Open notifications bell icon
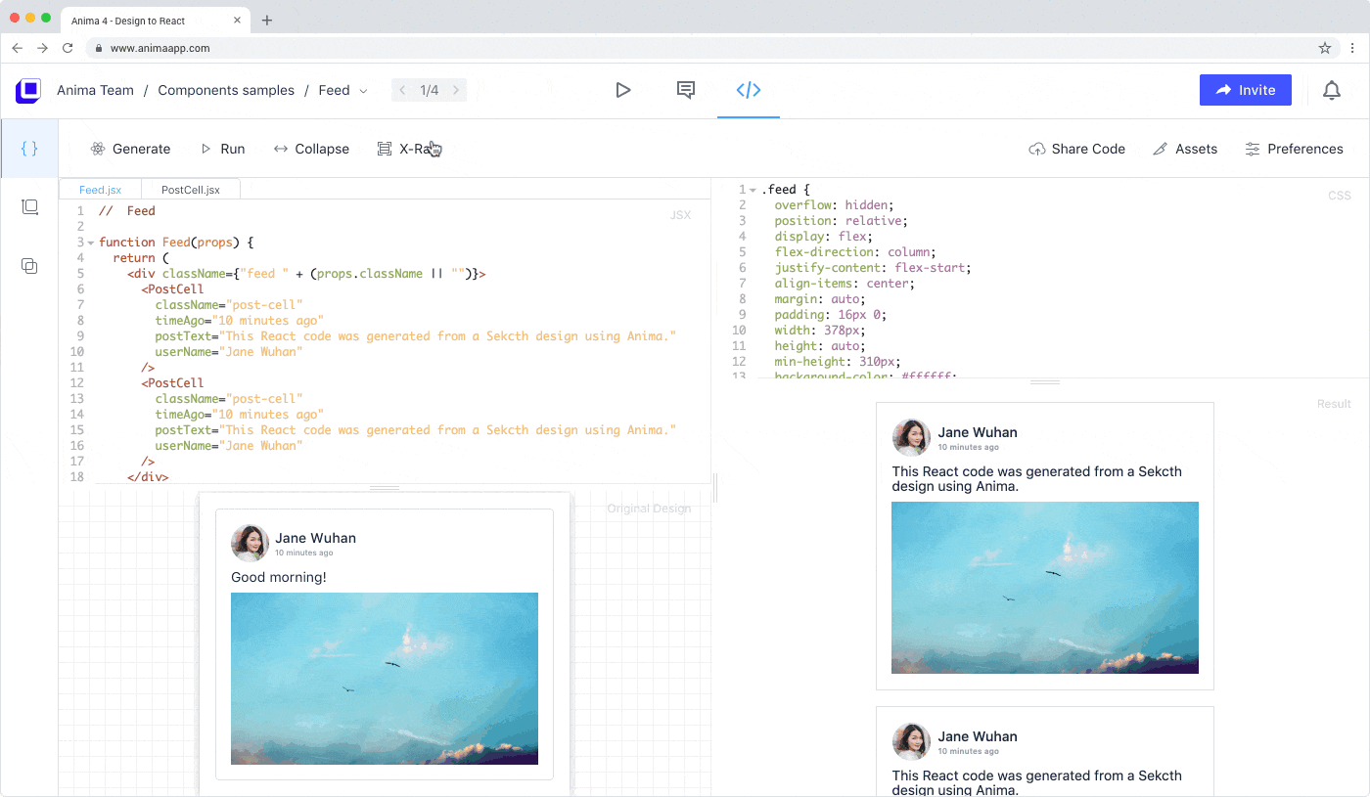The image size is (1370, 797). click(1331, 90)
